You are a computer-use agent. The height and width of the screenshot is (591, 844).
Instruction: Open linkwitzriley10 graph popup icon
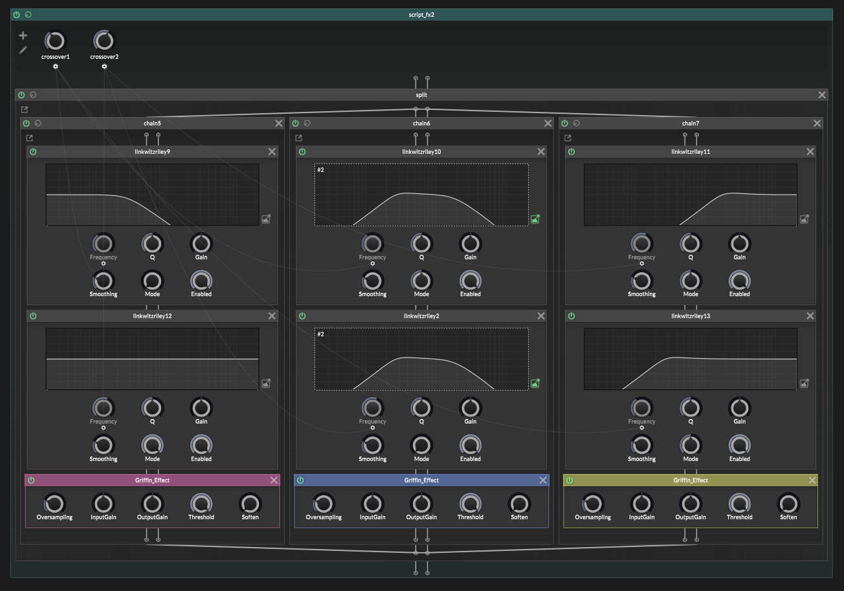535,219
